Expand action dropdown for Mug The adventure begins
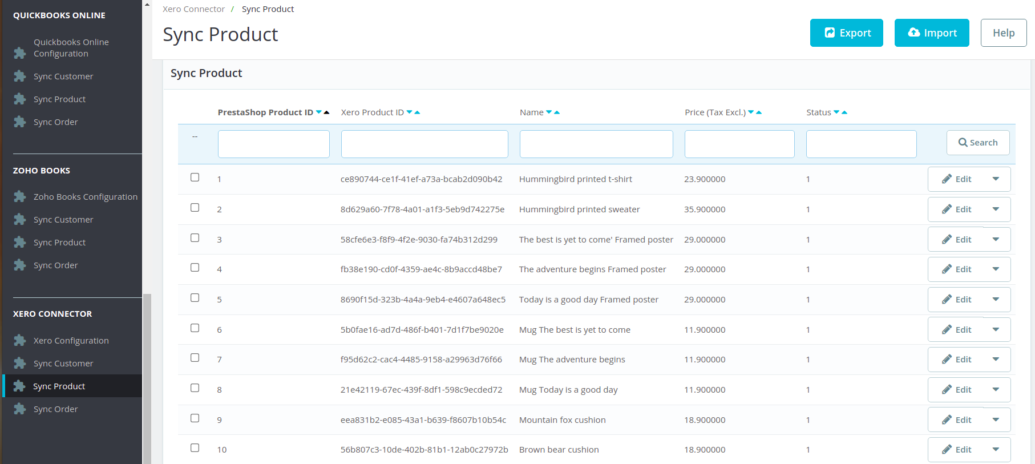The width and height of the screenshot is (1035, 464). (x=996, y=360)
